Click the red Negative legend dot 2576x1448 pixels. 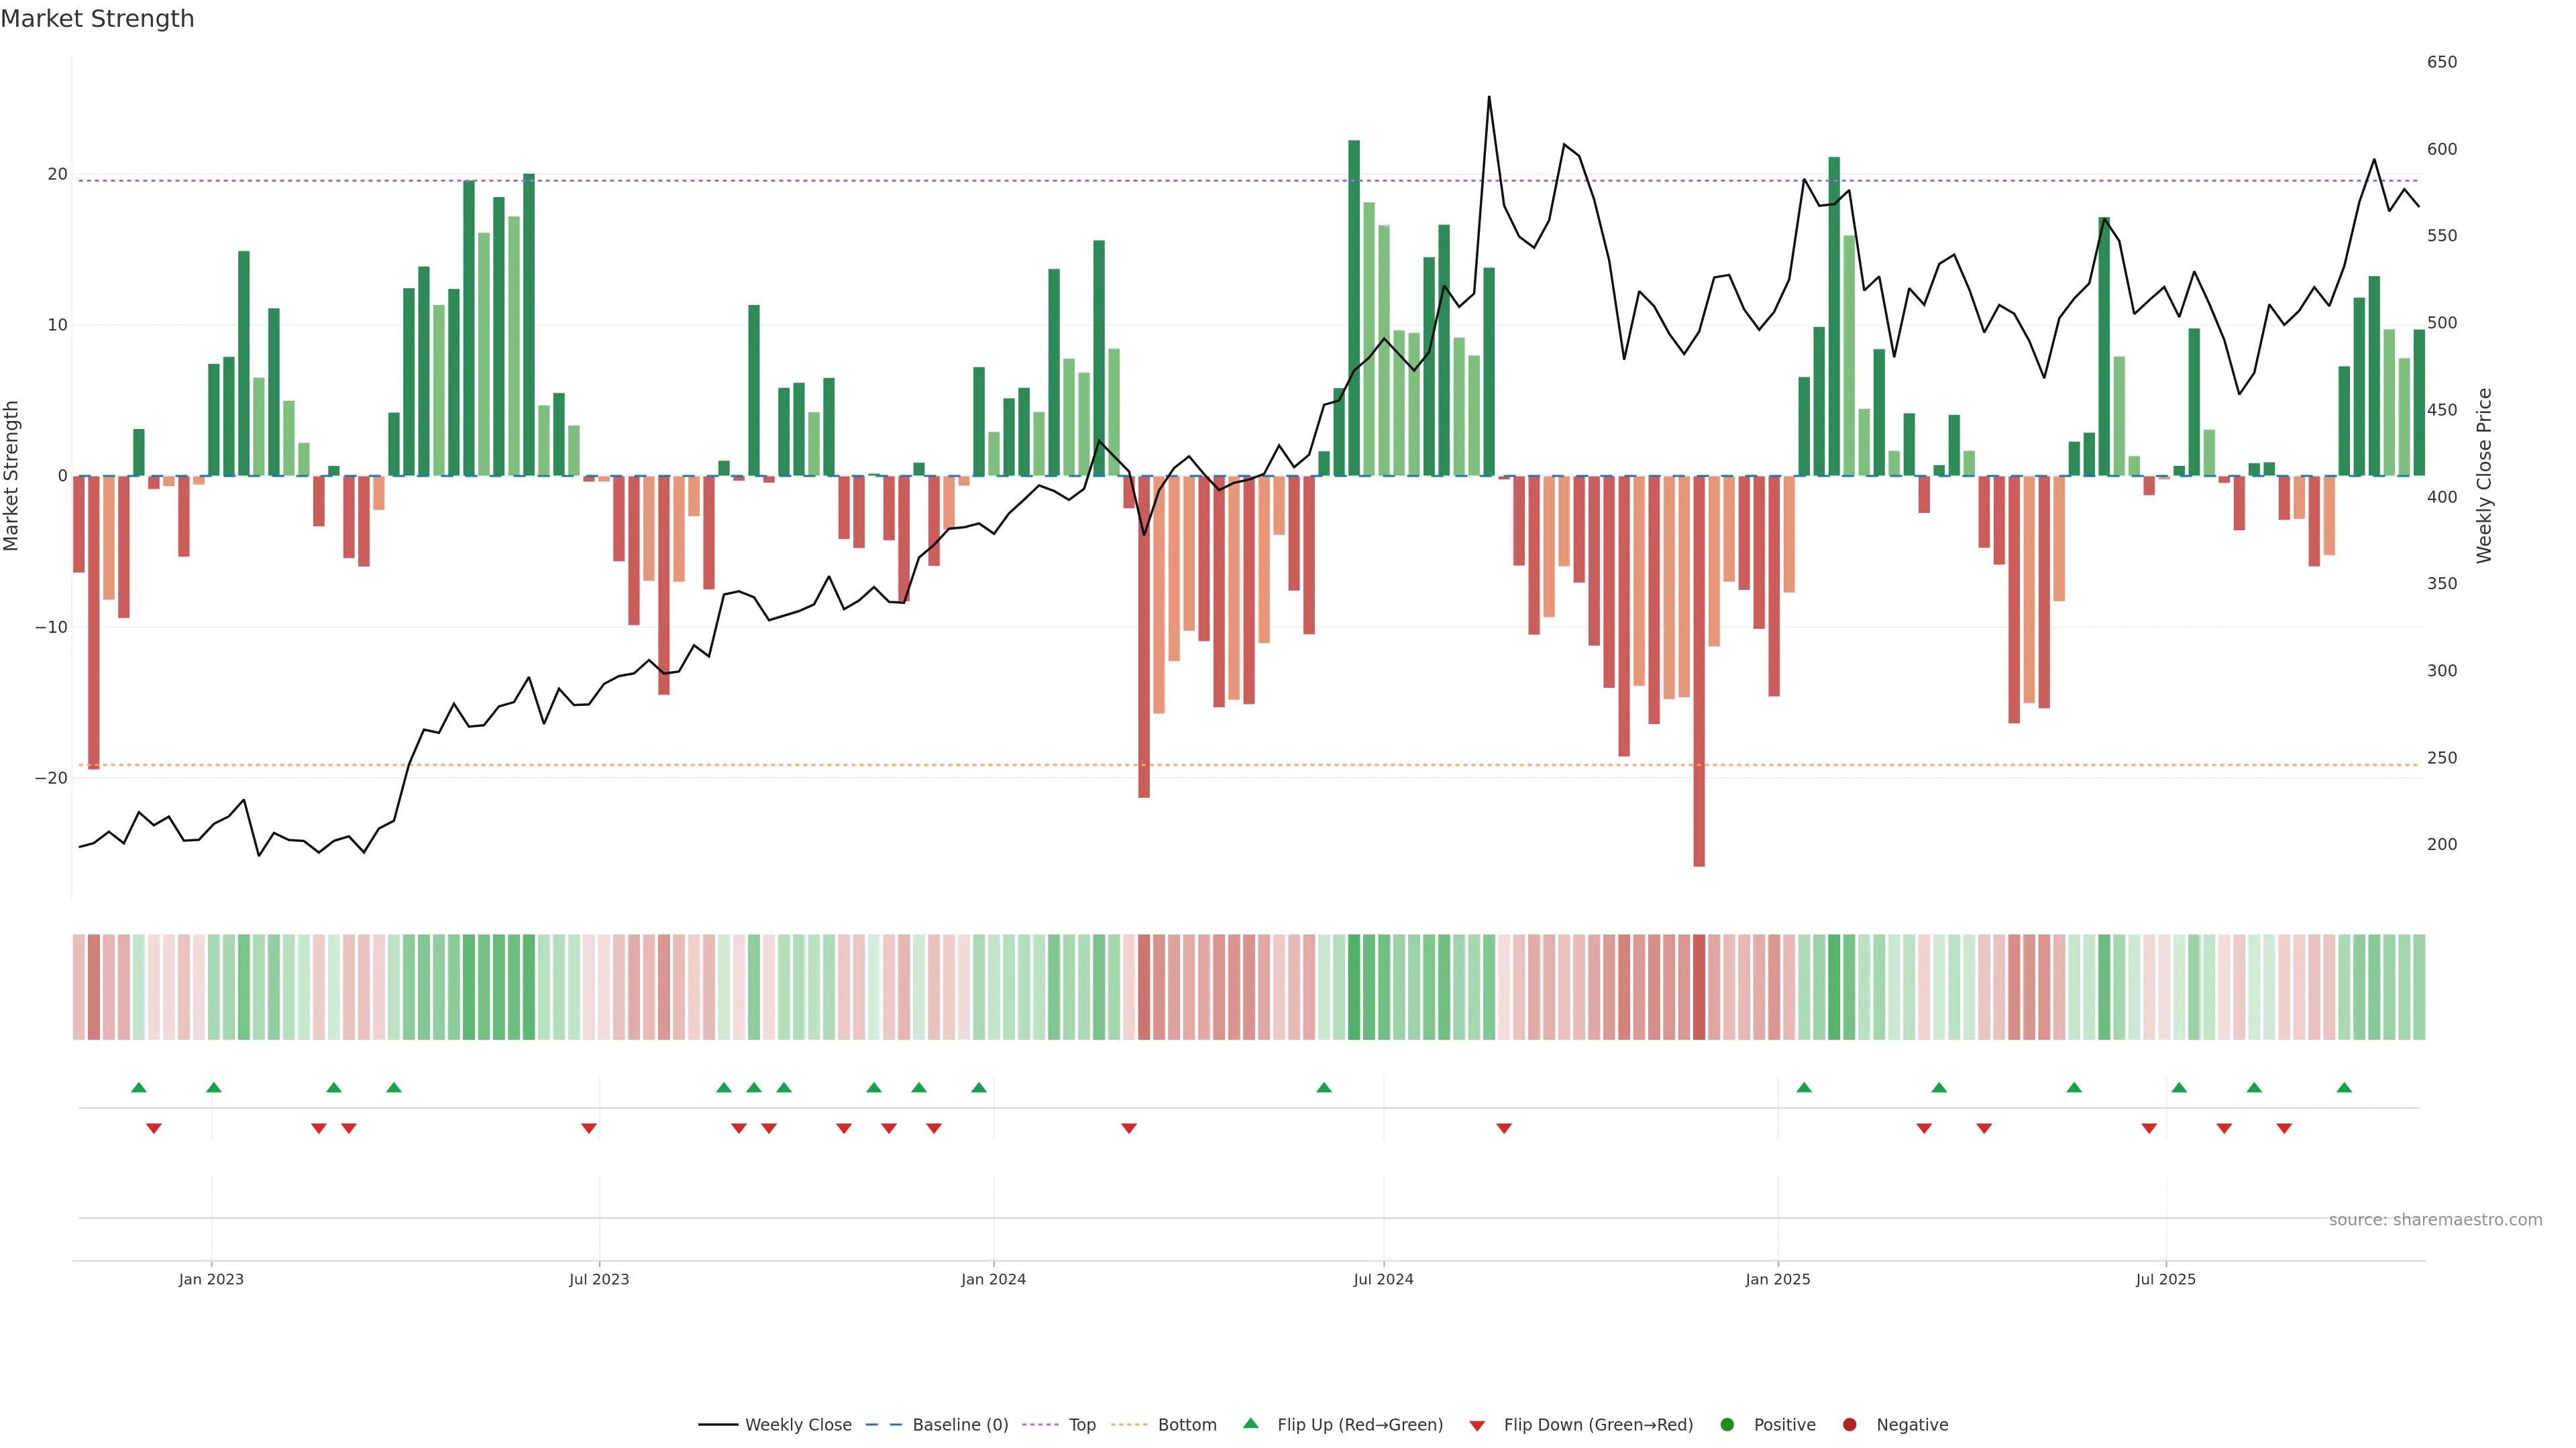tap(1849, 1425)
